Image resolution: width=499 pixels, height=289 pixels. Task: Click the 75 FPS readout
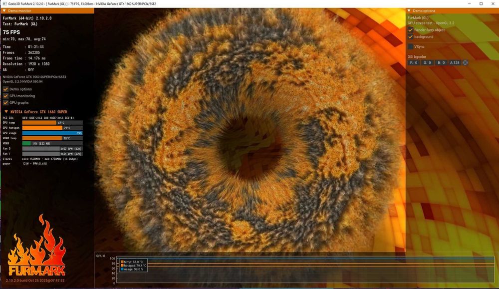11,32
